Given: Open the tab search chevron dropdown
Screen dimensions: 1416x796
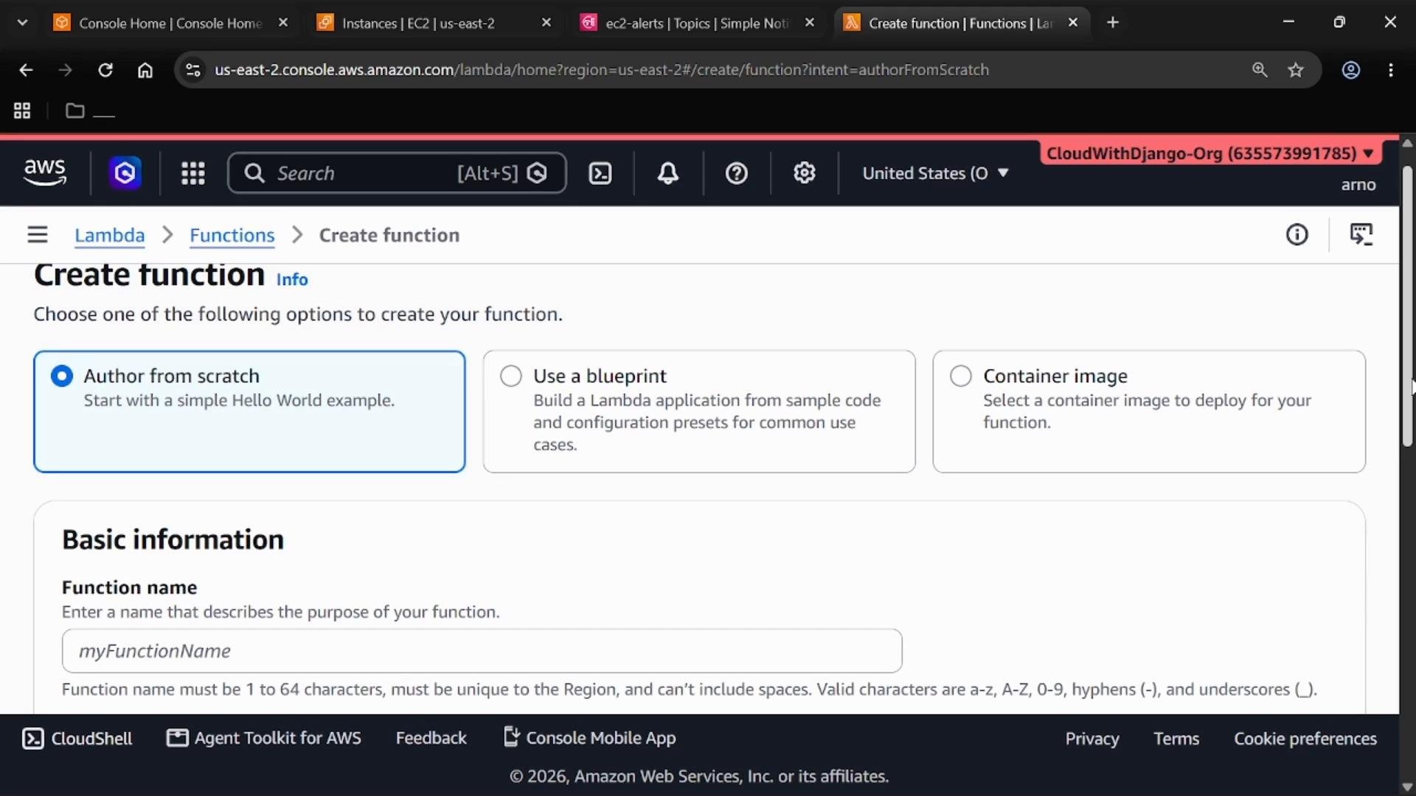Looking at the screenshot, I should (x=22, y=23).
